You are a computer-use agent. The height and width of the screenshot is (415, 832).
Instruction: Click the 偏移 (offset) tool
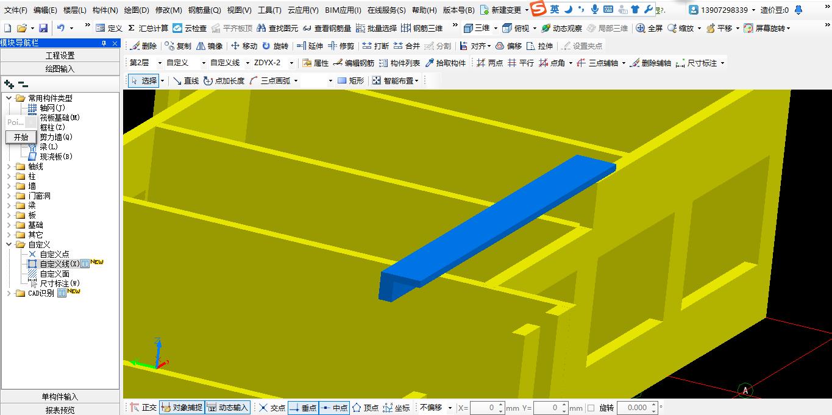click(x=508, y=46)
